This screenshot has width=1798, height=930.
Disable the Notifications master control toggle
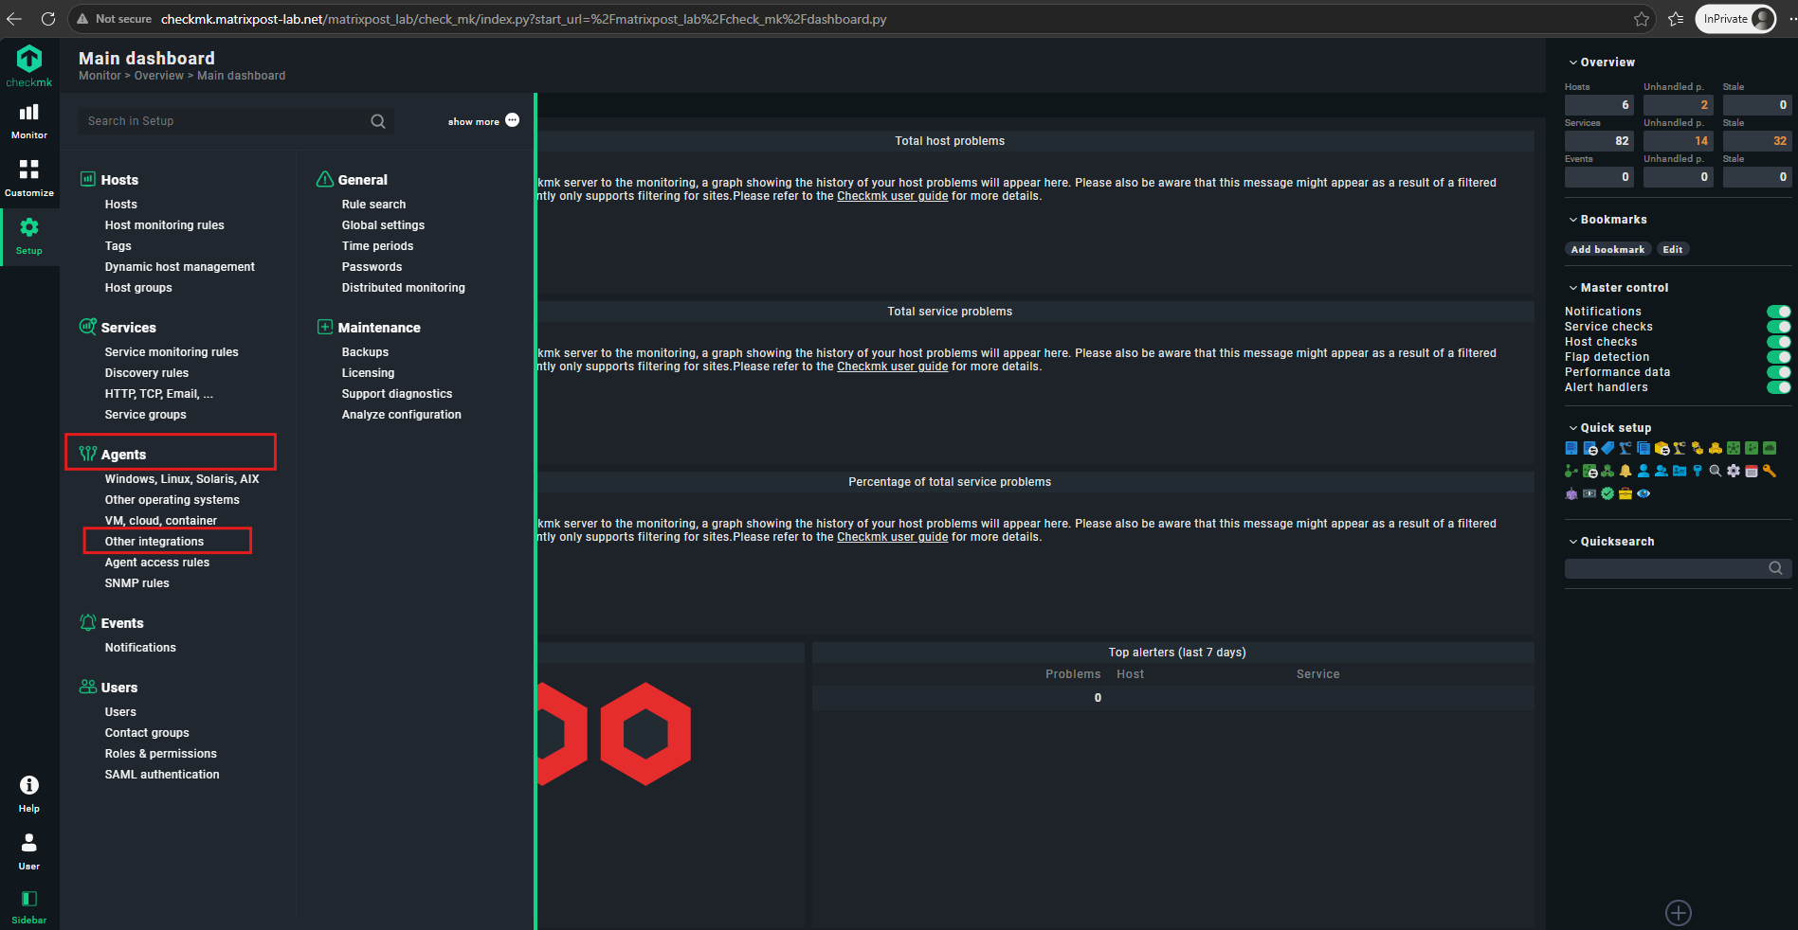pyautogui.click(x=1778, y=312)
